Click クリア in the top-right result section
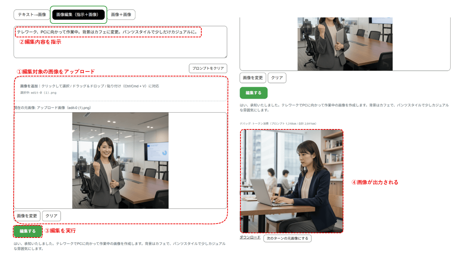Viewport: 456px width, 256px height. click(277, 78)
